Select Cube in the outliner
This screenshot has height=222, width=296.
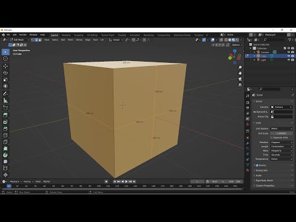263,56
